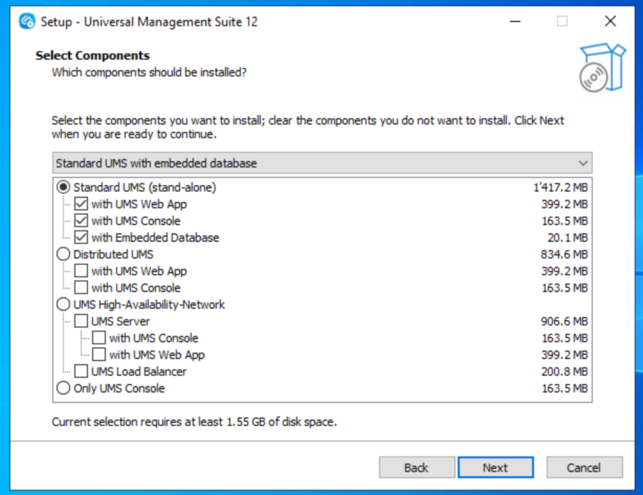
Task: Check UMS Console under UMS Server
Action: [x=99, y=338]
